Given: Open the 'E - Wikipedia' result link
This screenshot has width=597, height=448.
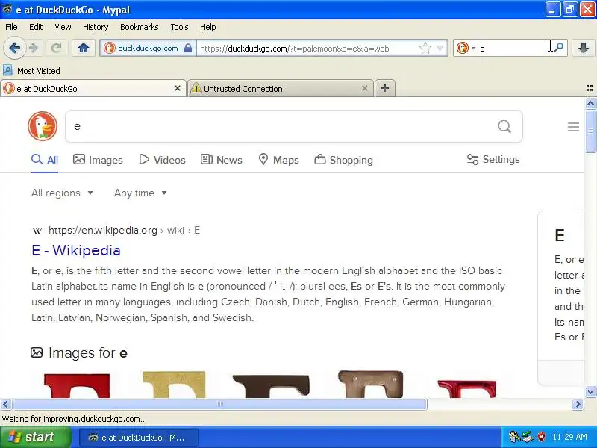Looking at the screenshot, I should click(x=76, y=250).
